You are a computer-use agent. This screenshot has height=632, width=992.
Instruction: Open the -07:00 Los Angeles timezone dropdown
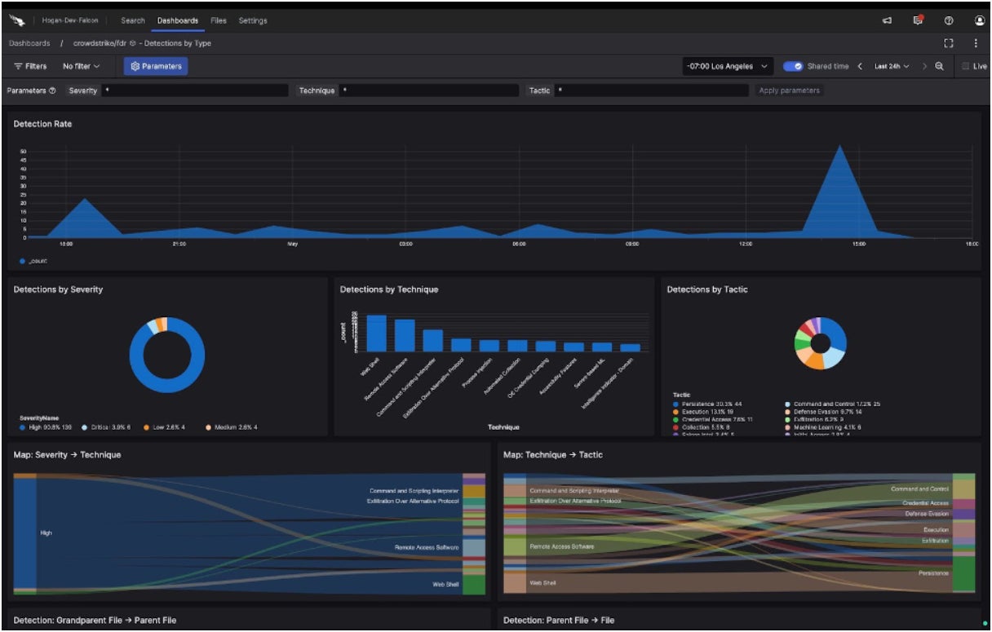point(728,66)
